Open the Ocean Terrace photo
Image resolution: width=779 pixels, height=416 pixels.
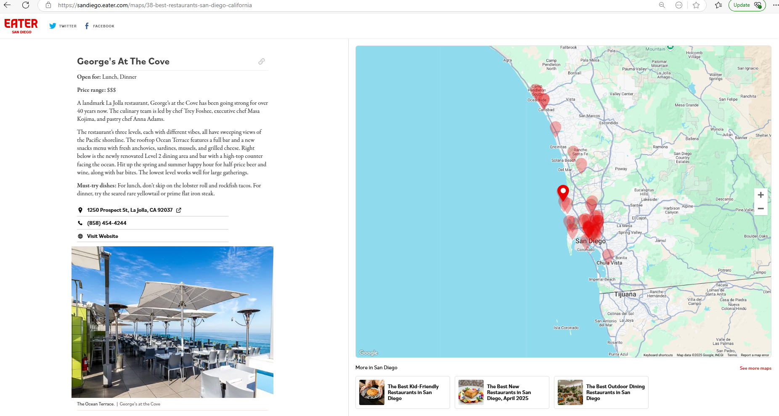click(x=172, y=322)
